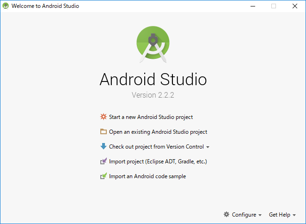Expand the Configure dropdown arrow
The height and width of the screenshot is (224, 306).
[260, 215]
